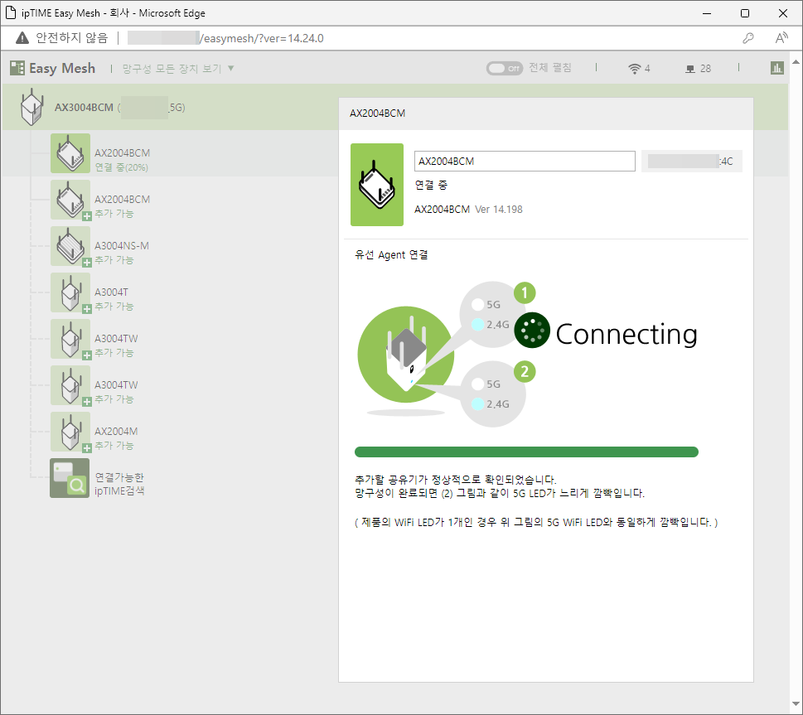Click the page document icon in title bar
Image resolution: width=803 pixels, height=715 pixels.
pyautogui.click(x=10, y=12)
